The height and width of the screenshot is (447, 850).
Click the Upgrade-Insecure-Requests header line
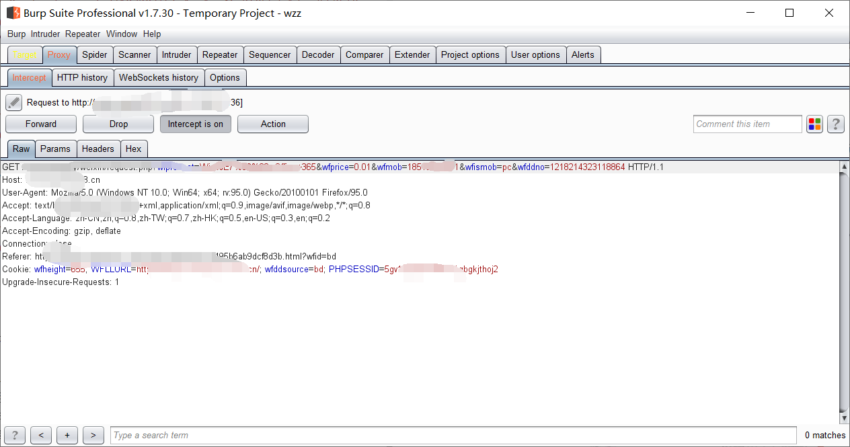point(61,282)
